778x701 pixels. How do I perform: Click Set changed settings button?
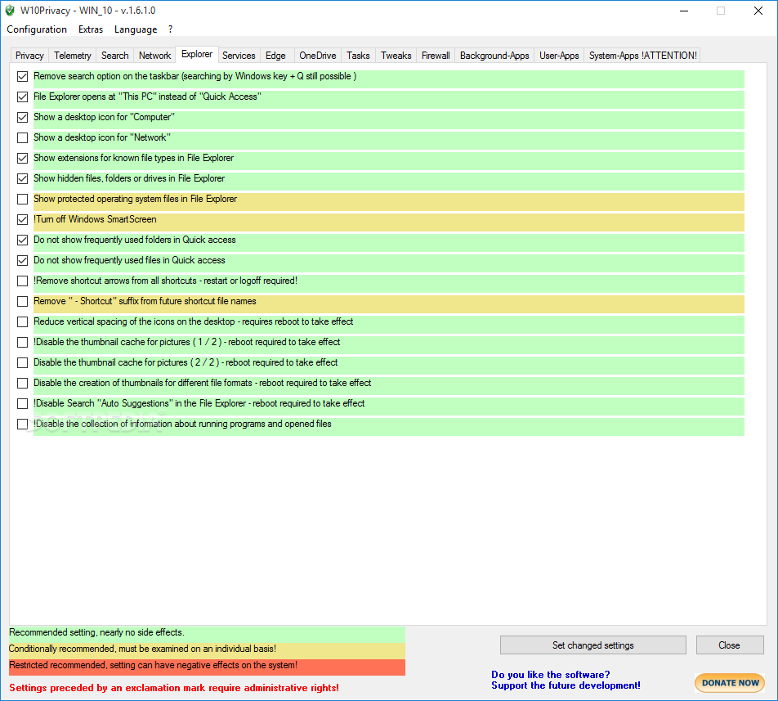click(593, 645)
